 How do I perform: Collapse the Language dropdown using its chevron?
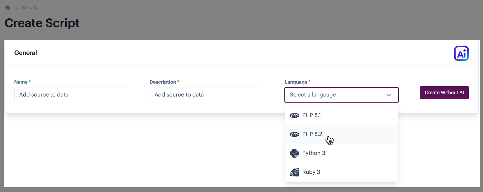point(388,95)
